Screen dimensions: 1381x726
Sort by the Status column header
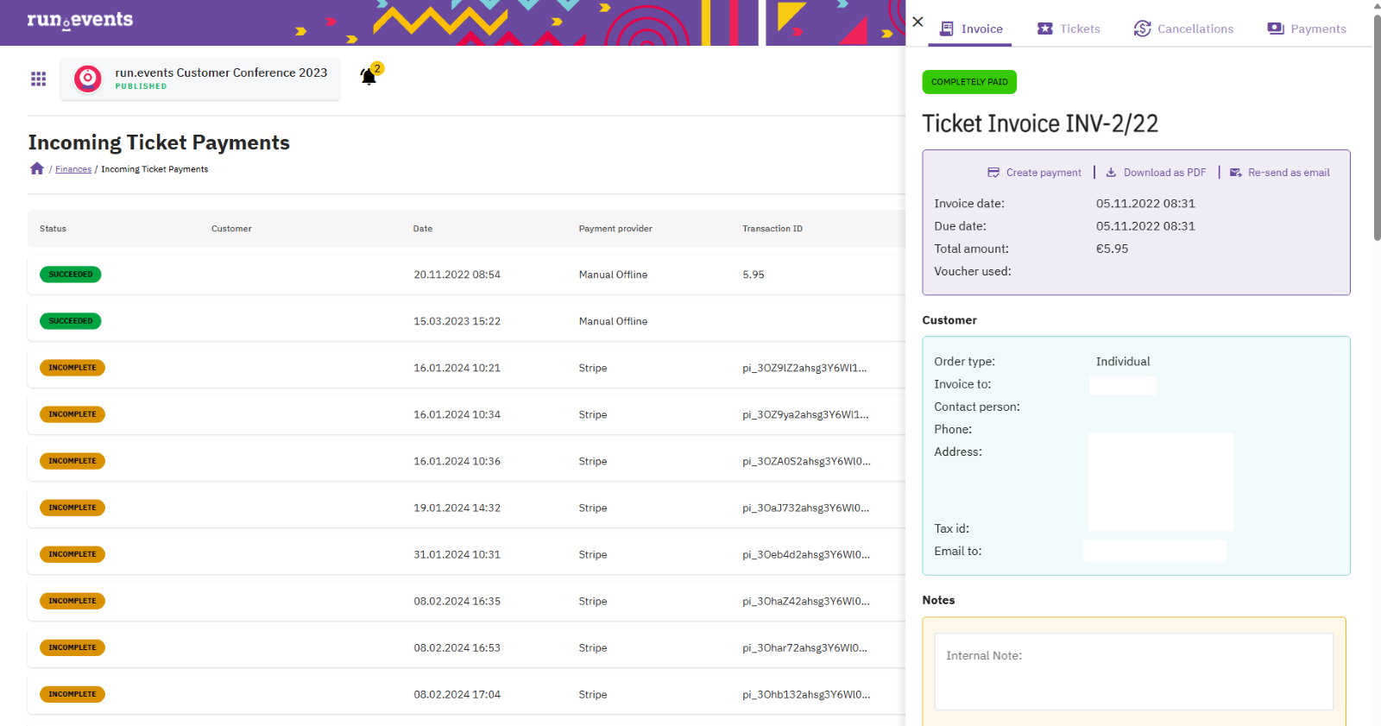(x=53, y=229)
